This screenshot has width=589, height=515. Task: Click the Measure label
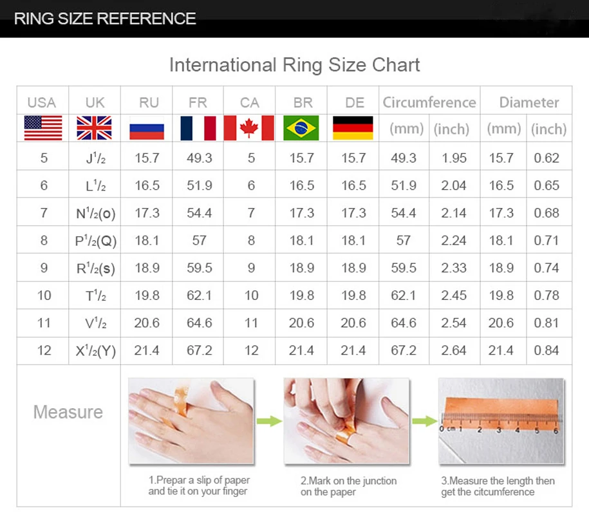(67, 411)
